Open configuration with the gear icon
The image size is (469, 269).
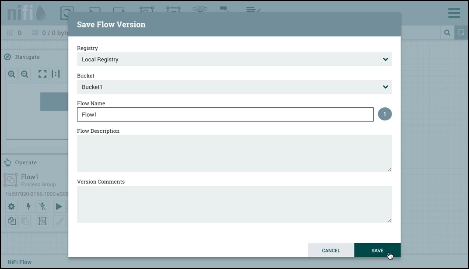pyautogui.click(x=11, y=206)
